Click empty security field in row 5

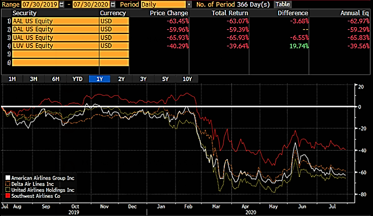[55, 54]
